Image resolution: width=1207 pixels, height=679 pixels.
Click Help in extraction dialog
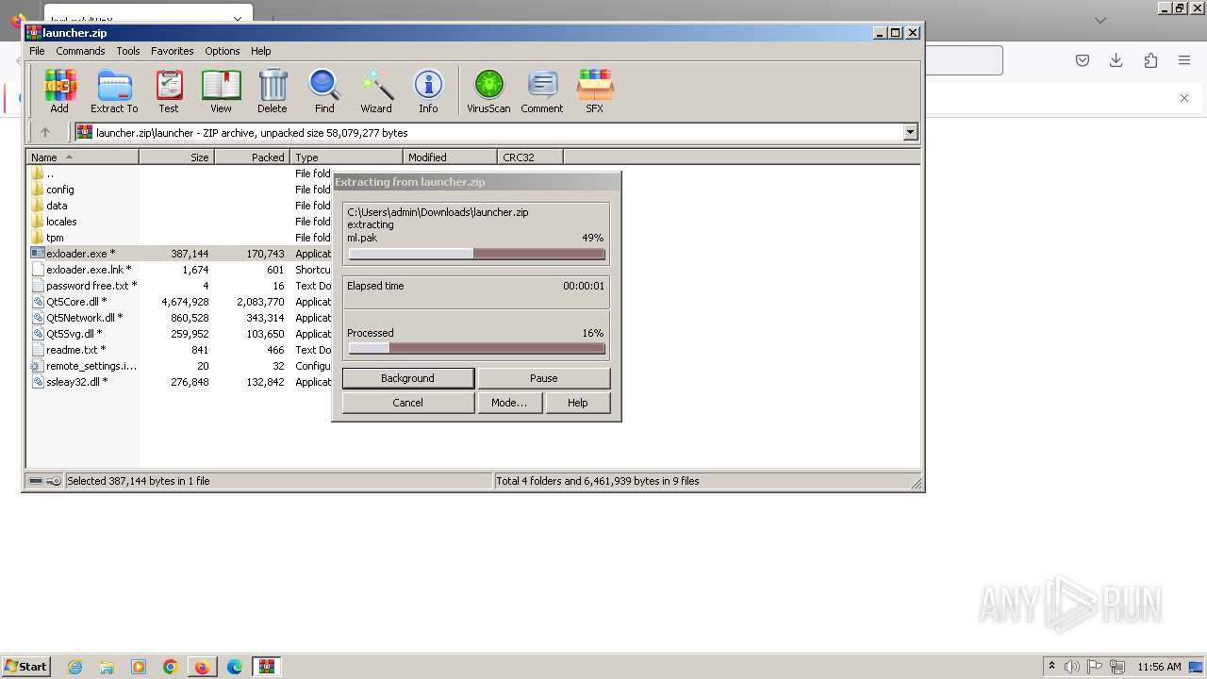click(x=578, y=403)
